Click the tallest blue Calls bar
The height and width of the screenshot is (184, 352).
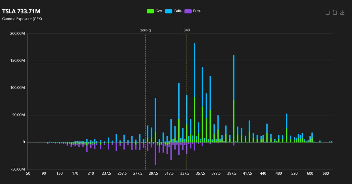coord(194,70)
